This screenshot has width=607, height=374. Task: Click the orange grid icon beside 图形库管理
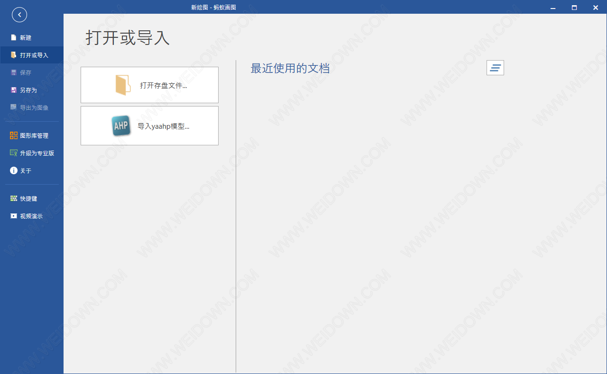coord(14,135)
